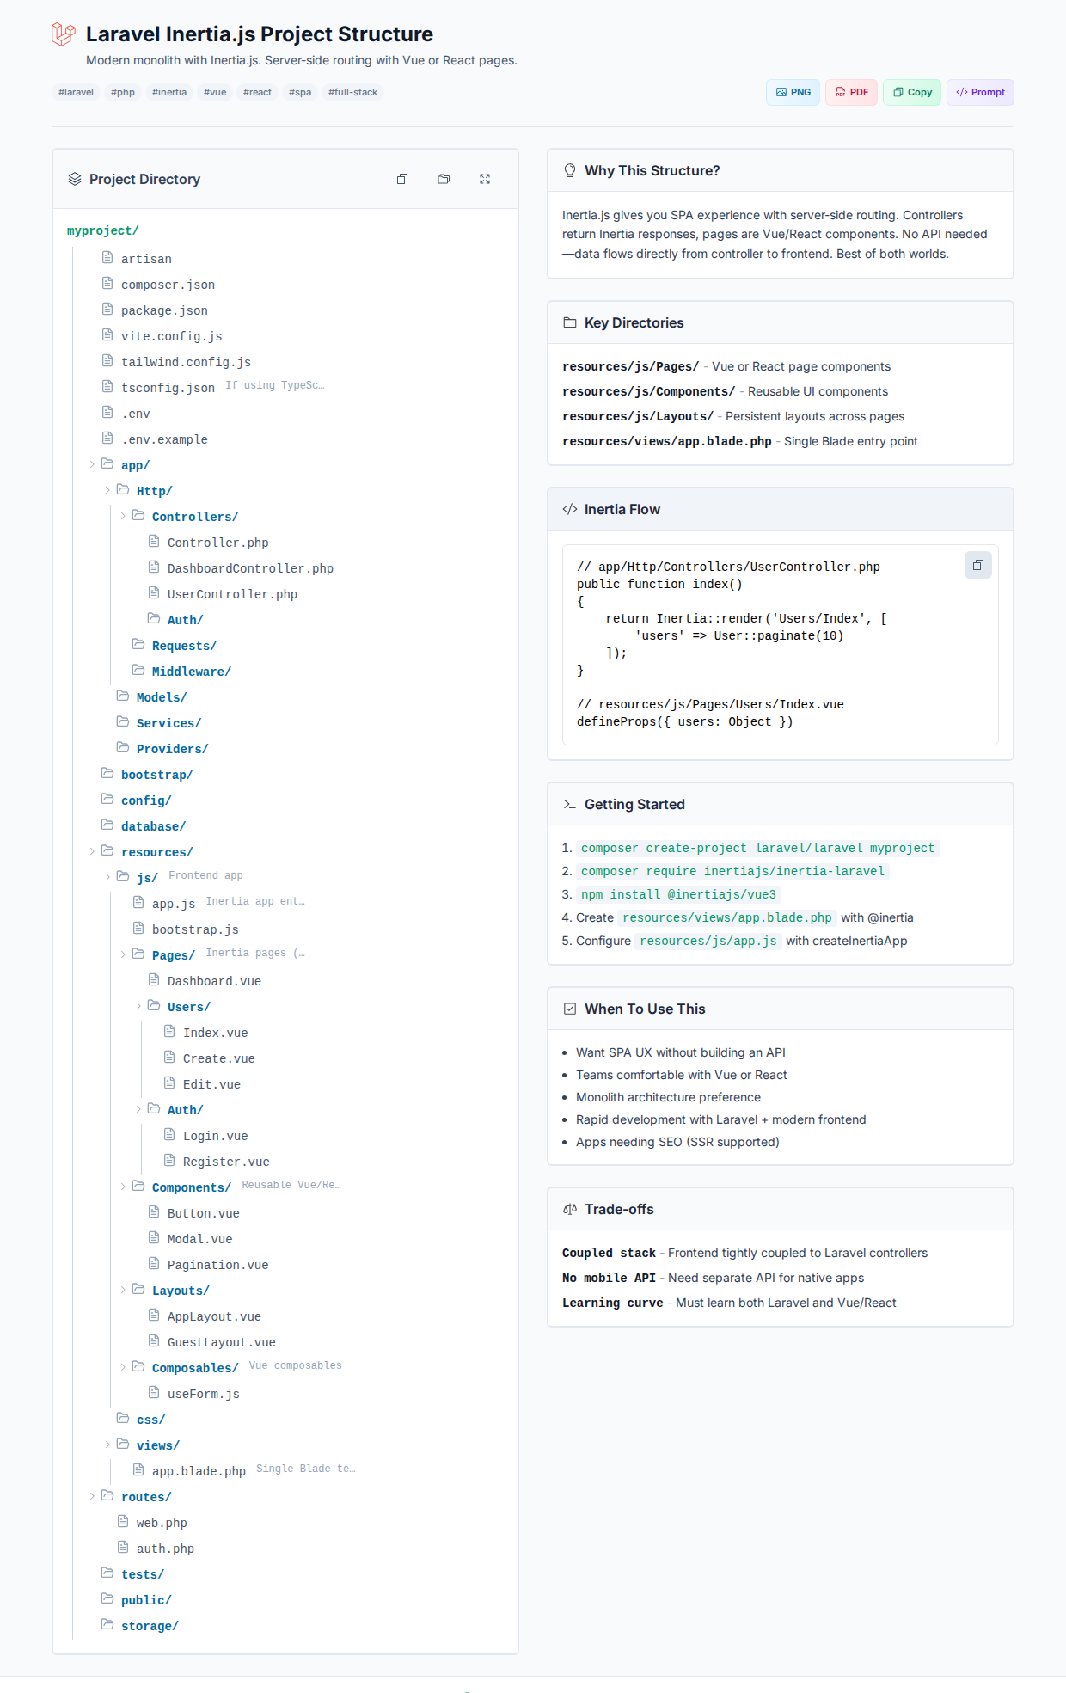Collapse the app/ folder chevron
The width and height of the screenshot is (1066, 1693).
coord(92,464)
